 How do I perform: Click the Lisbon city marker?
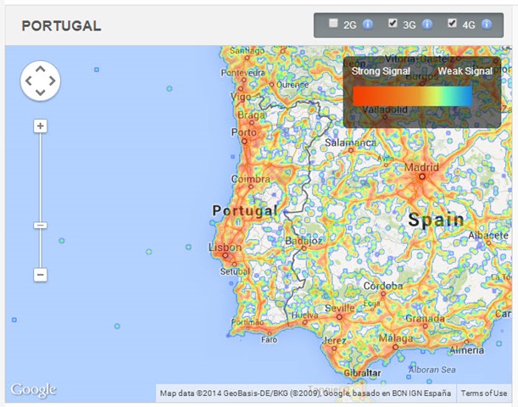point(226,255)
